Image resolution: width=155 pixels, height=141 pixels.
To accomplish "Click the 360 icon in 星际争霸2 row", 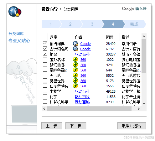I will (x=75, y=70).
